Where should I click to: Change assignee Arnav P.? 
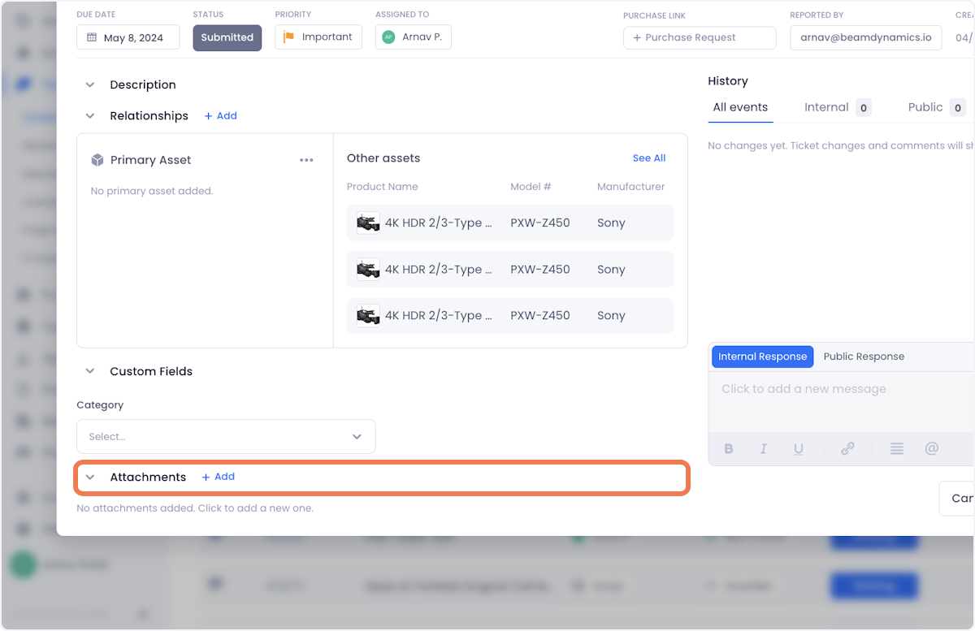[414, 37]
